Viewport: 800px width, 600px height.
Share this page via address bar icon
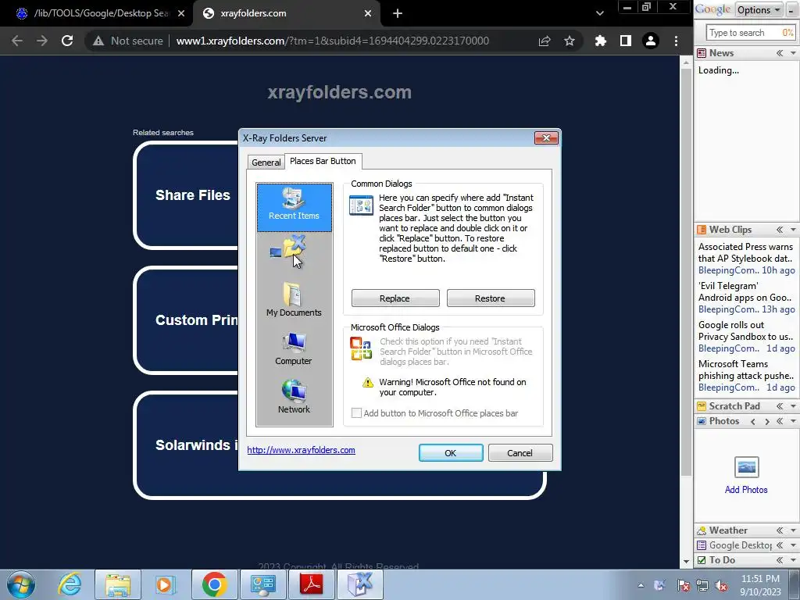545,41
